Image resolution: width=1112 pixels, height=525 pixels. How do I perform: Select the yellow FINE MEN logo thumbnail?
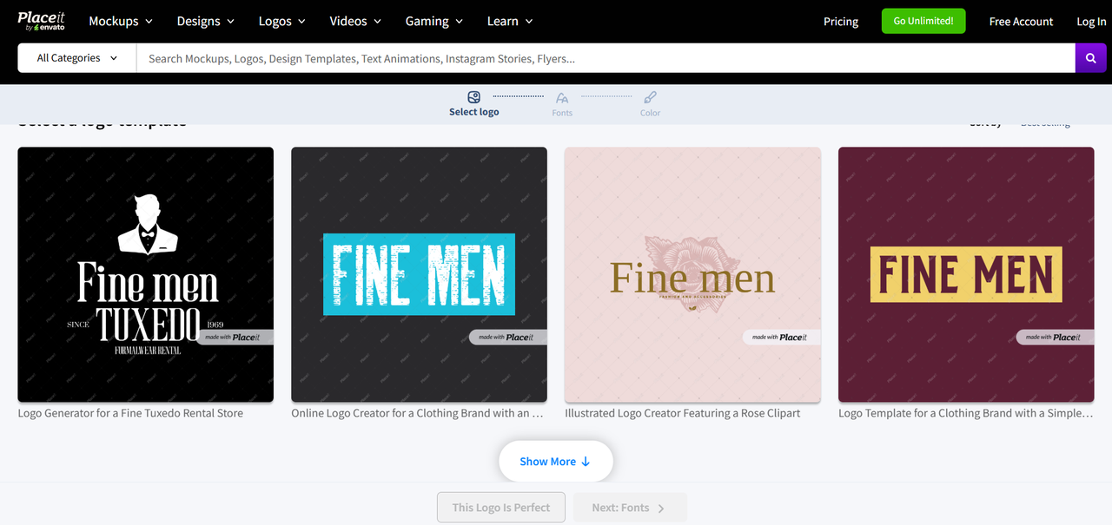(966, 274)
